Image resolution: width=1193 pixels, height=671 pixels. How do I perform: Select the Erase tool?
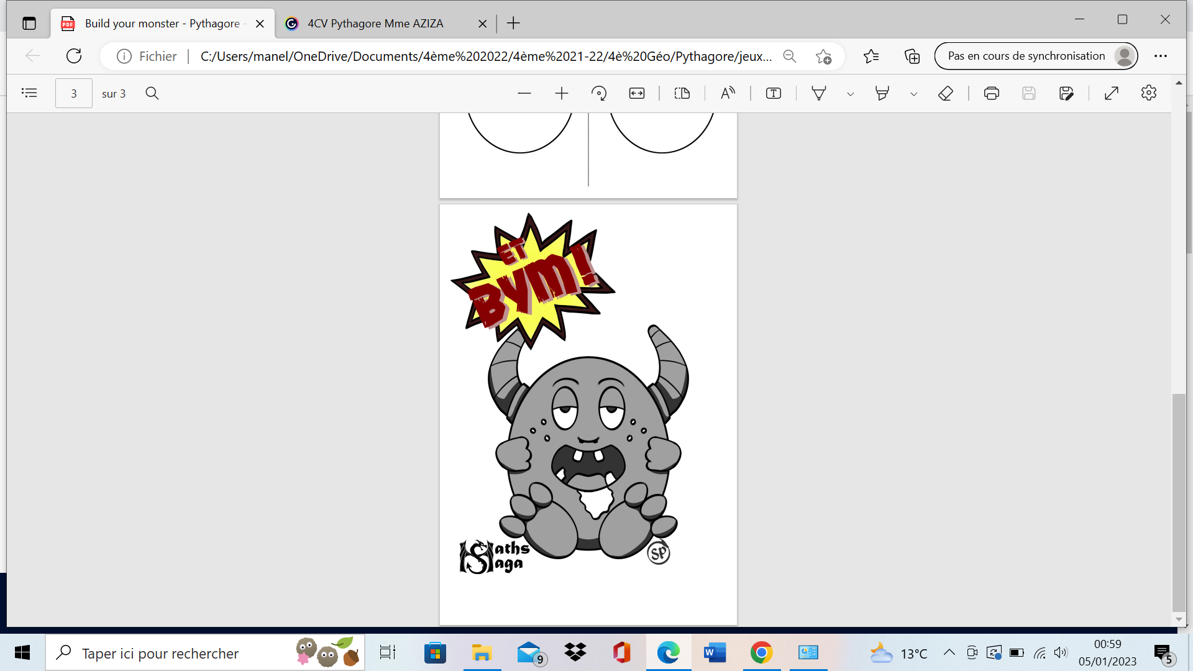point(945,93)
